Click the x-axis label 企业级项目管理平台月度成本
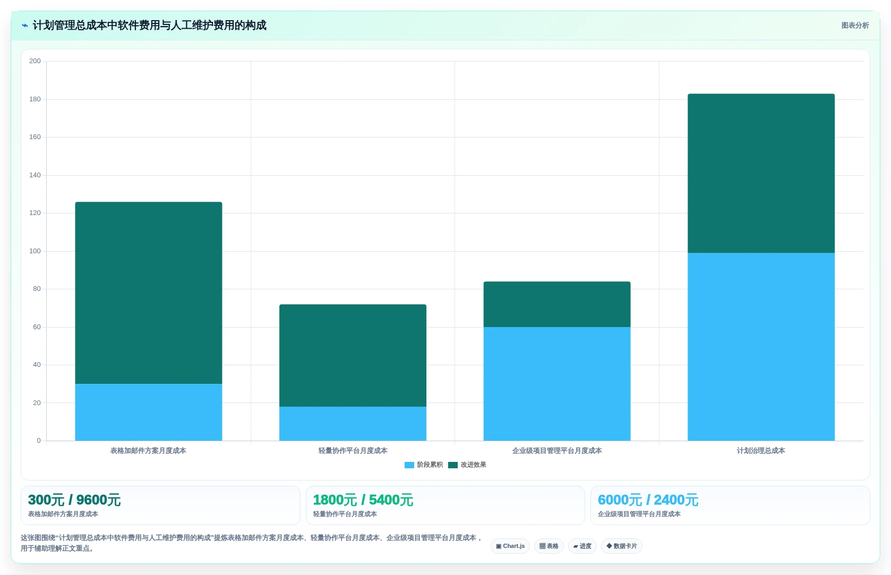Screen dimensions: 891x575 (x=557, y=451)
